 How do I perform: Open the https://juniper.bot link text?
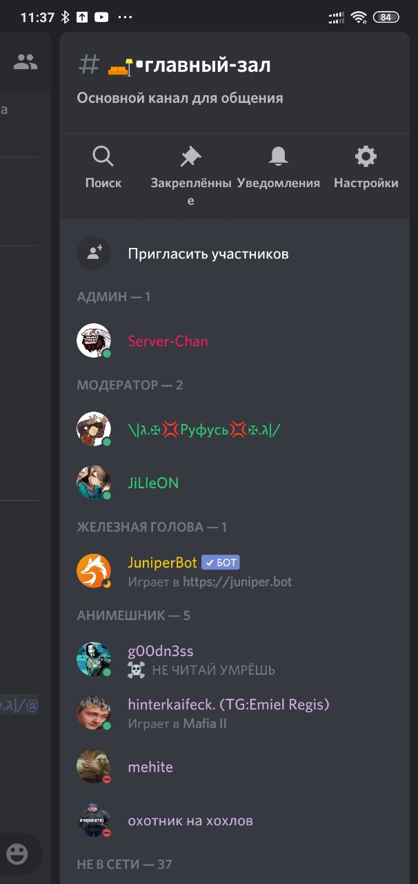pyautogui.click(x=237, y=582)
